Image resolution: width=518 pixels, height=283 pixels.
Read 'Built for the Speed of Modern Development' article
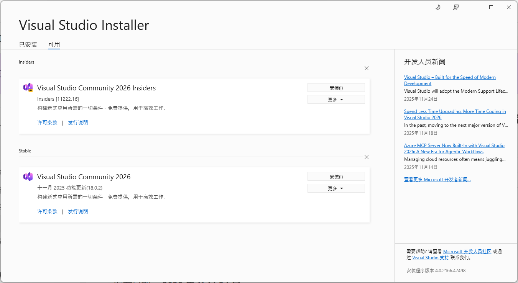tap(450, 77)
